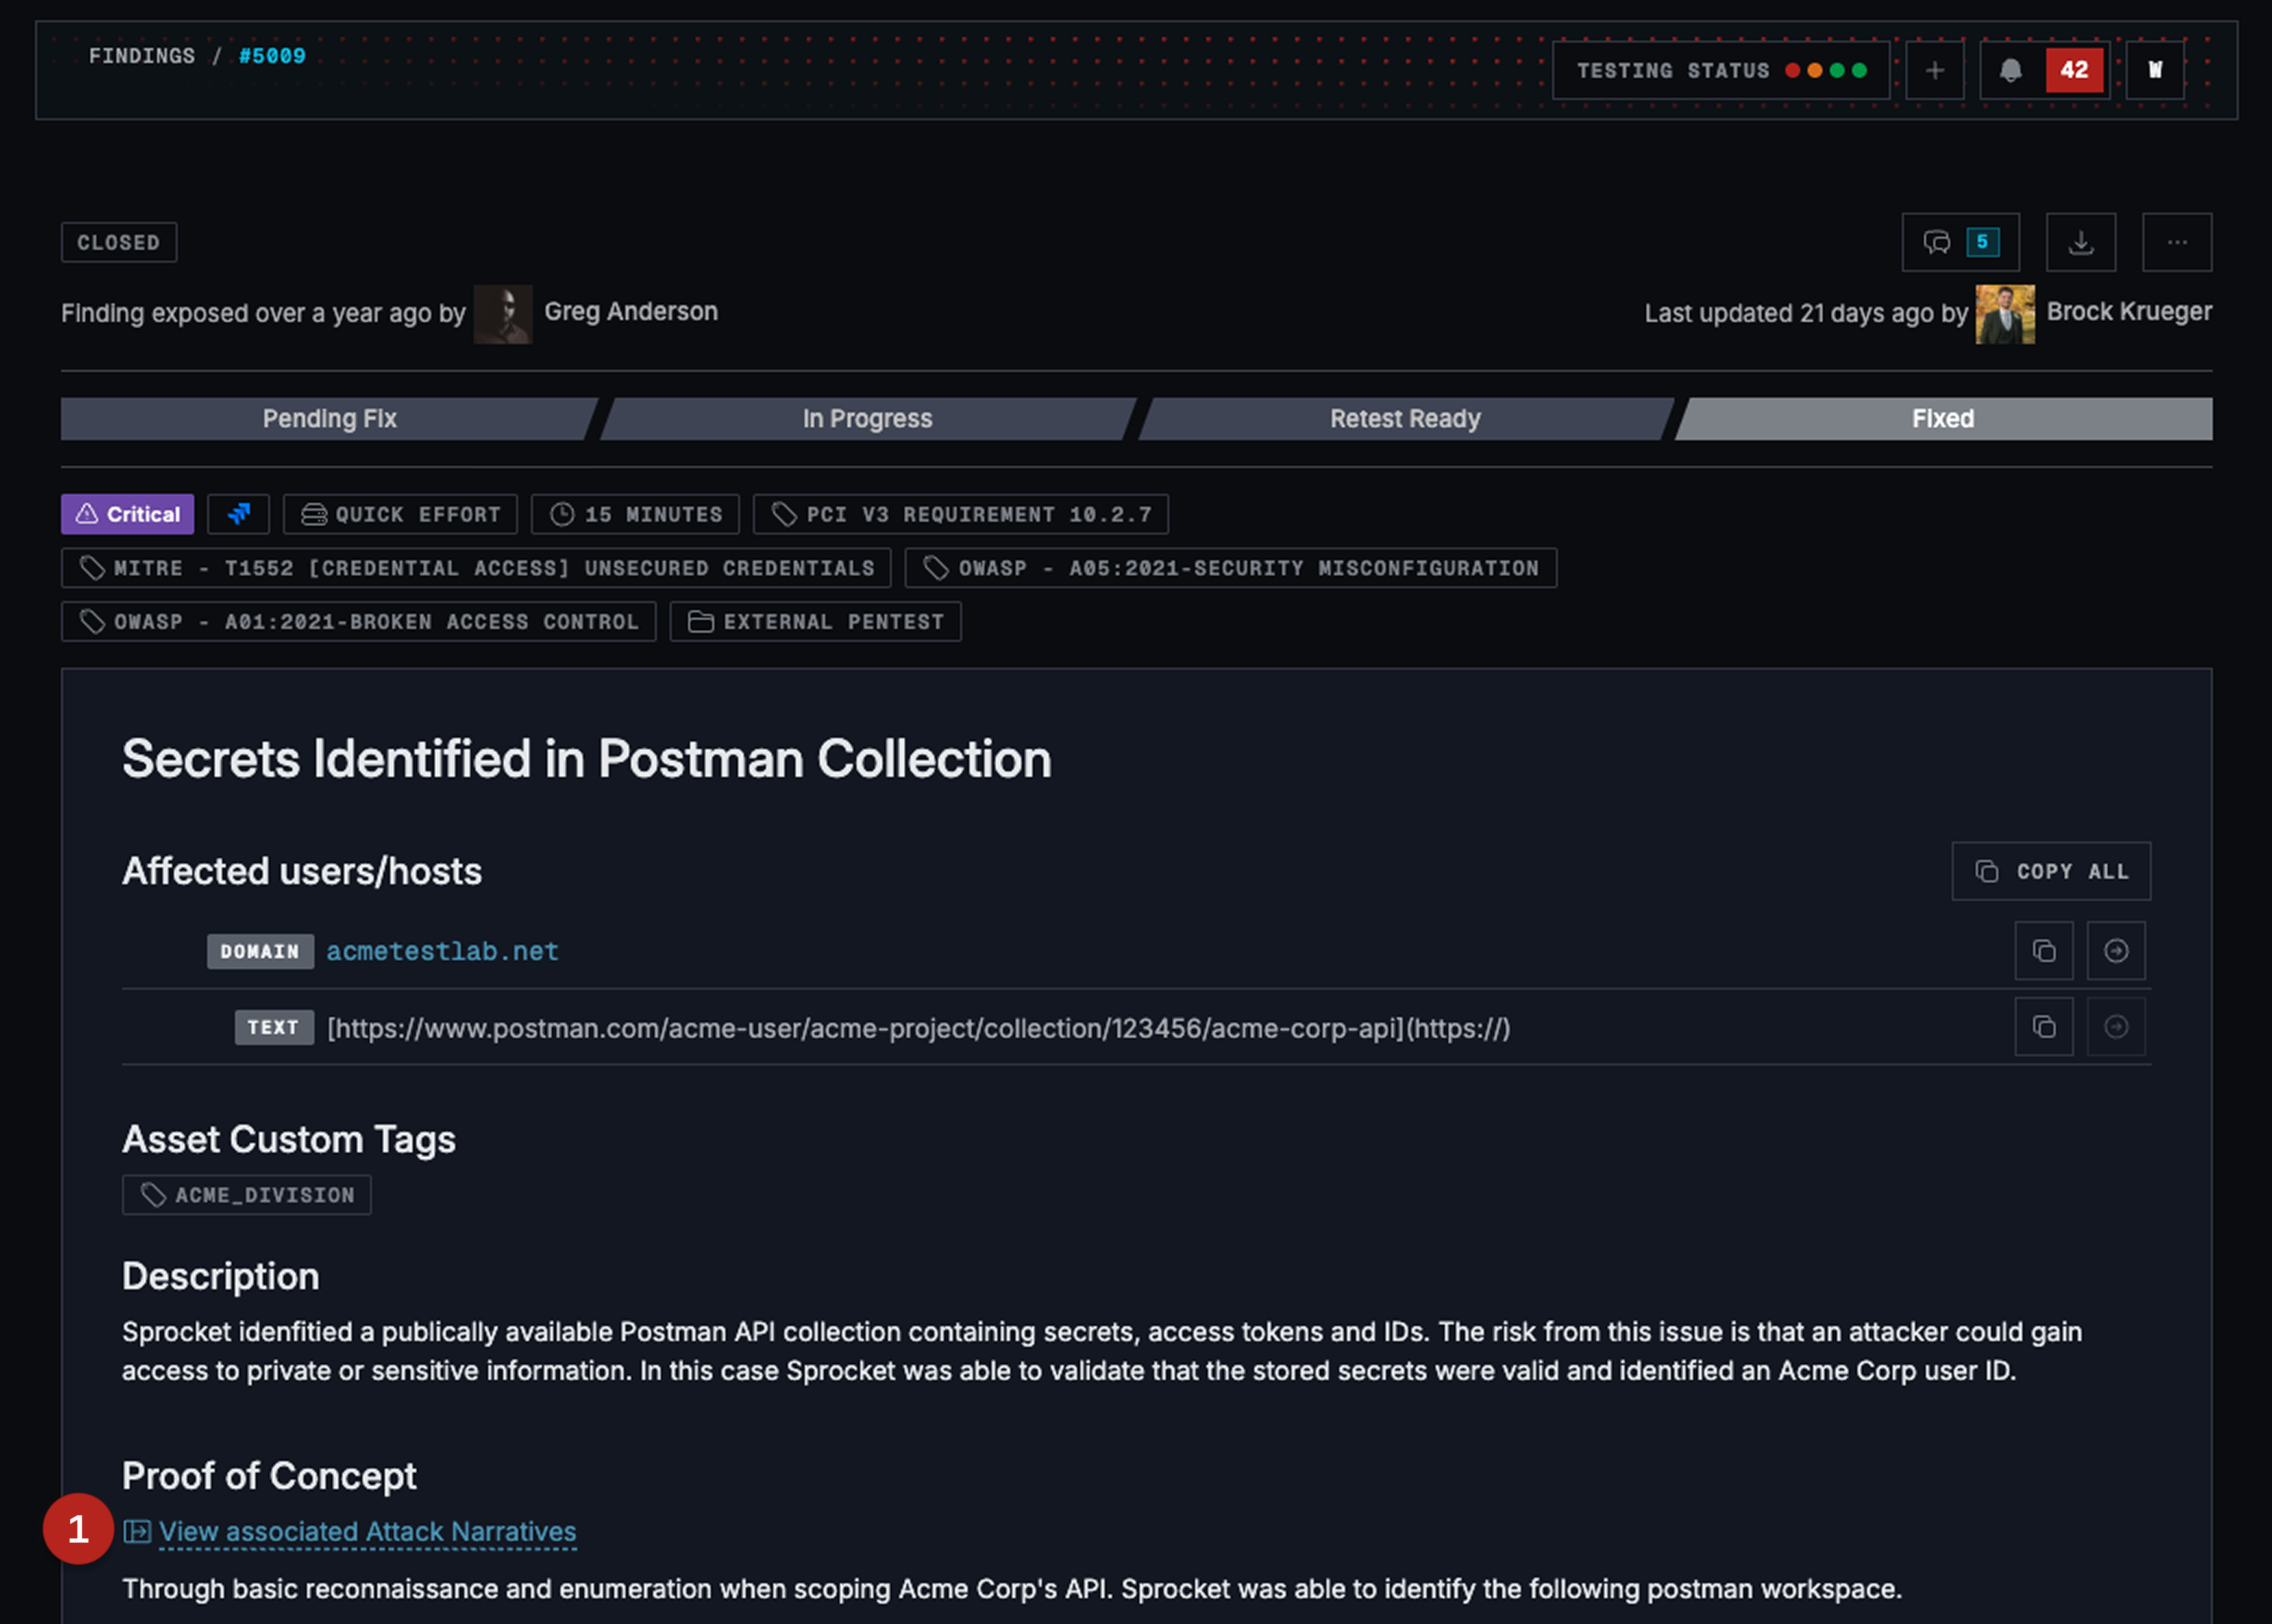Click the Copy All button
Image resolution: width=2272 pixels, height=1624 pixels.
(x=2051, y=871)
